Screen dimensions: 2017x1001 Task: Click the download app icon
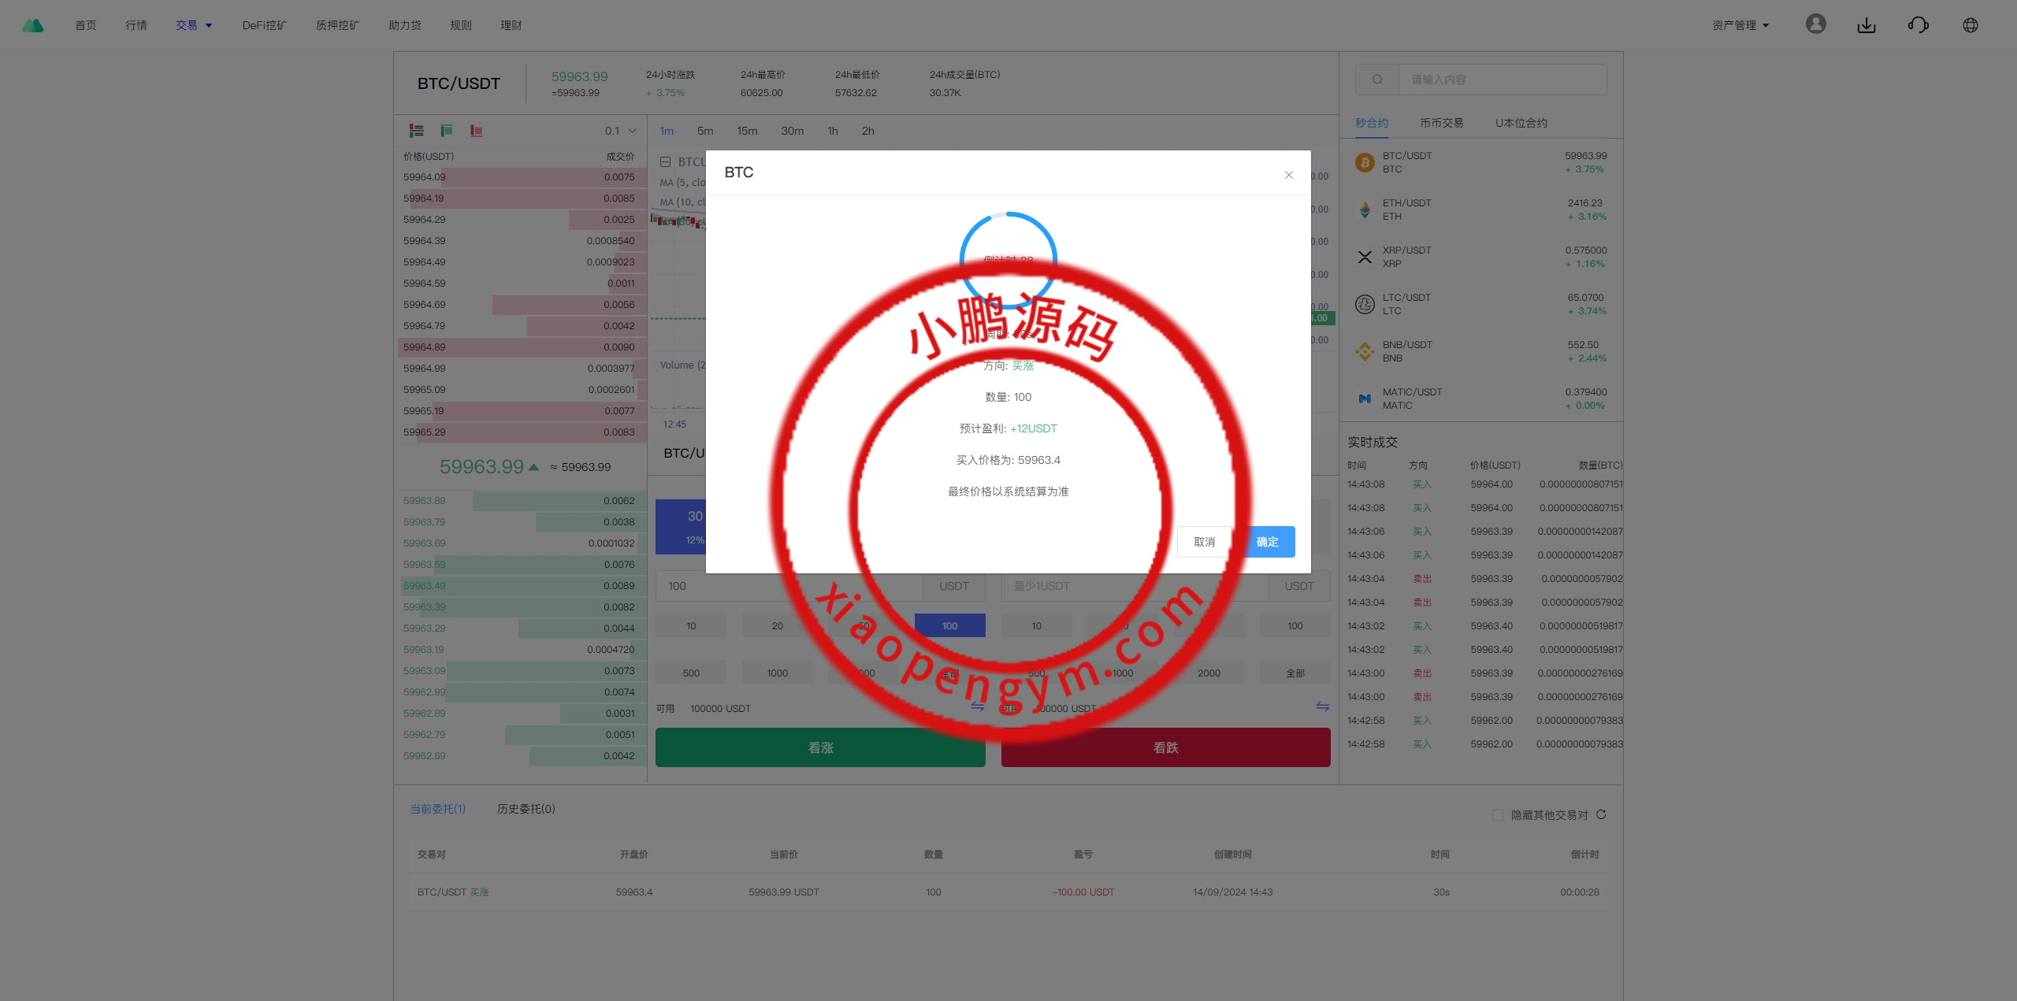coord(1866,25)
